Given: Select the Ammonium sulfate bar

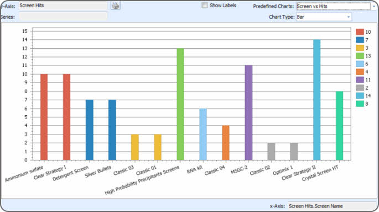Looking at the screenshot, I should click(x=44, y=117).
